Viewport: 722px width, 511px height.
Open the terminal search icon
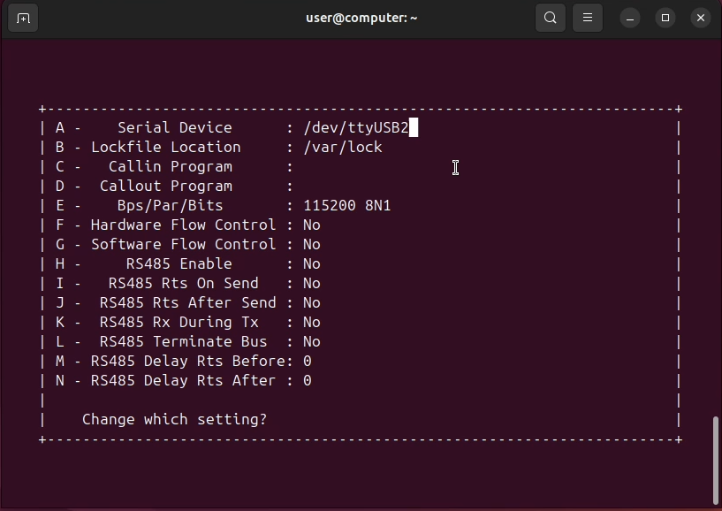tap(551, 18)
